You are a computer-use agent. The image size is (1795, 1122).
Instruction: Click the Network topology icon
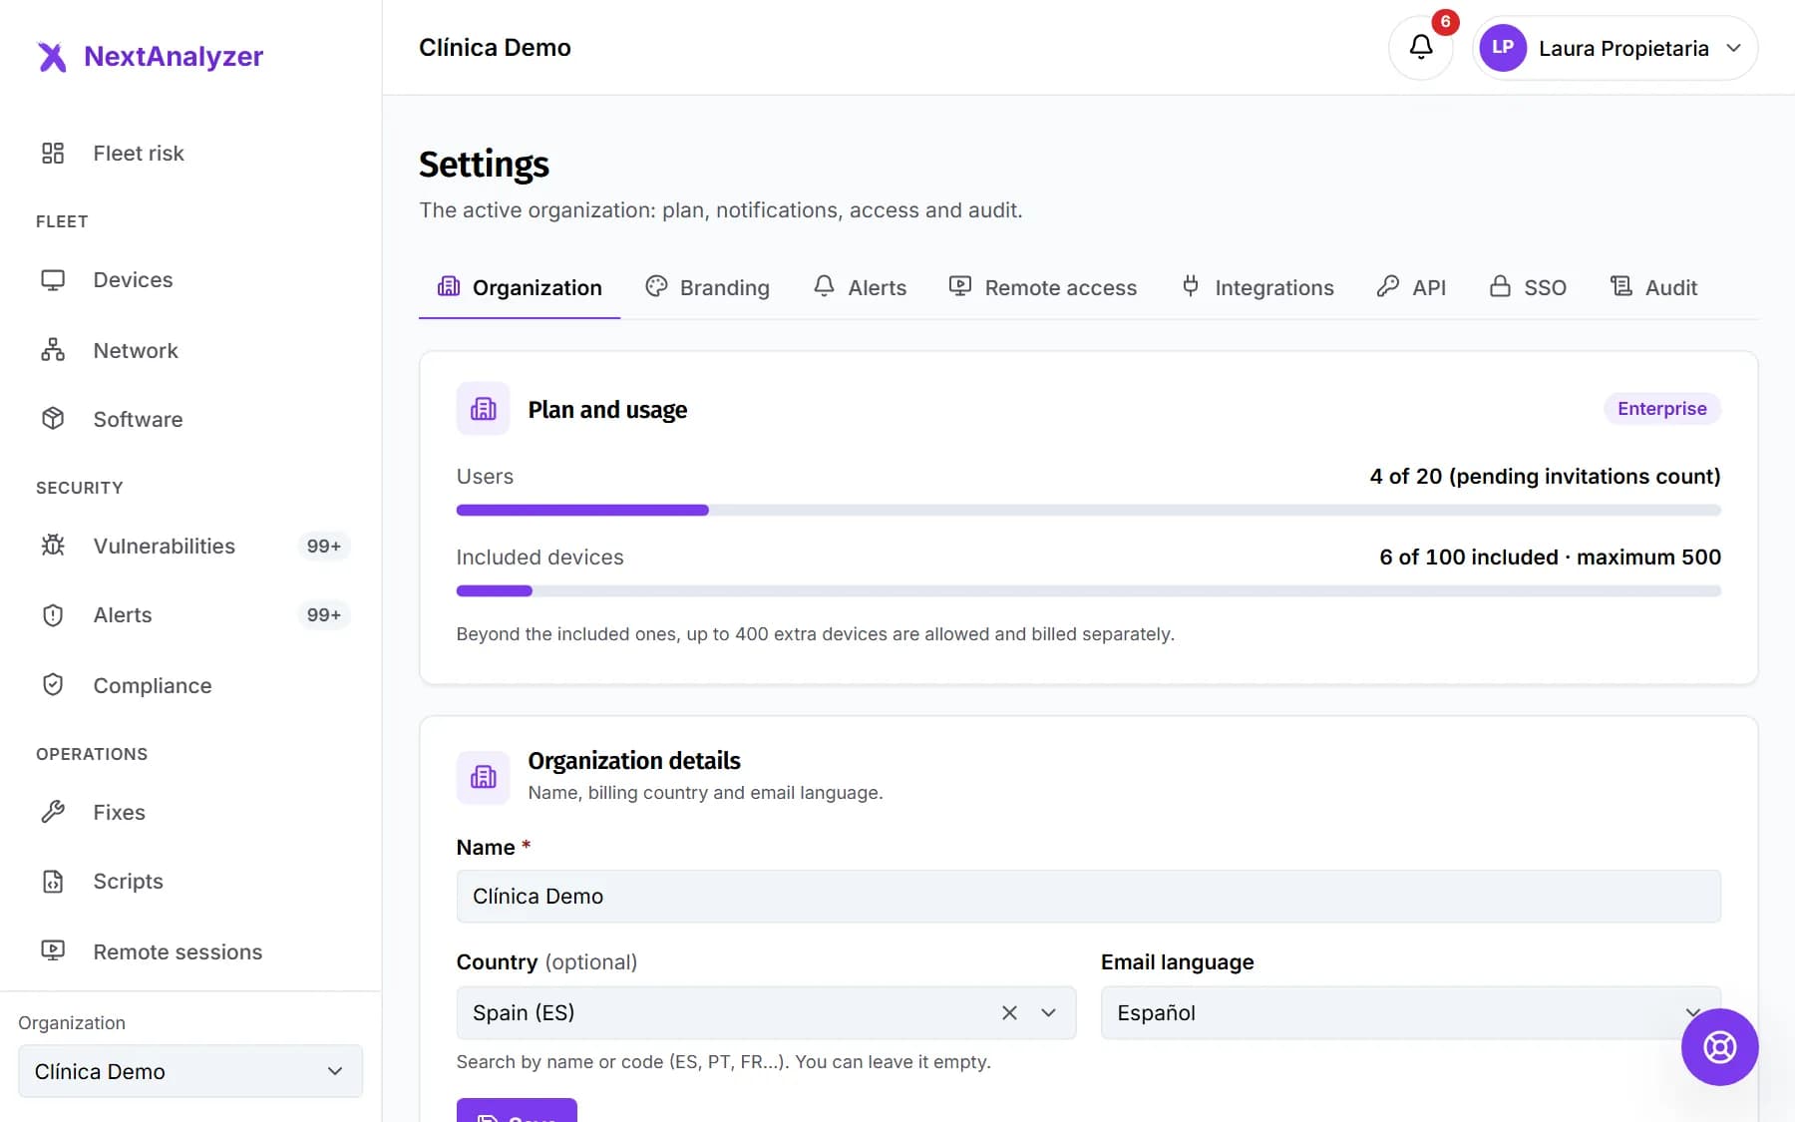pyautogui.click(x=53, y=350)
